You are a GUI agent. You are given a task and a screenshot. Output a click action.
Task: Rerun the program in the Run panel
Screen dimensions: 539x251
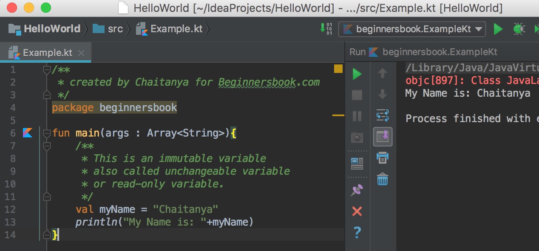357,74
